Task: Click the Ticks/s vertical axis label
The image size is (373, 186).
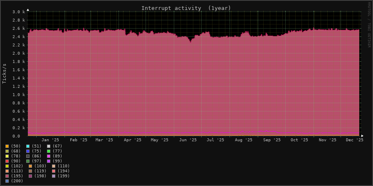Action: tap(5, 73)
